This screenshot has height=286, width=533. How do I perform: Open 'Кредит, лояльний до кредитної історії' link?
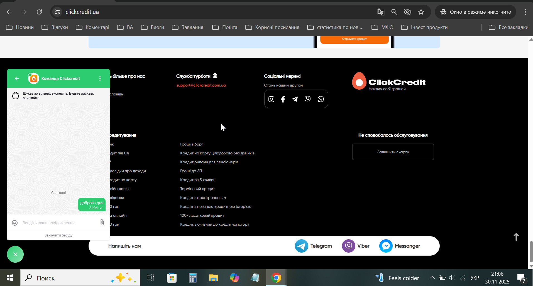click(215, 224)
